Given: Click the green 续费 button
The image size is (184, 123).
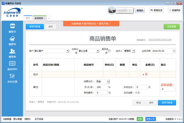Looking at the screenshot, I should (x=140, y=119).
